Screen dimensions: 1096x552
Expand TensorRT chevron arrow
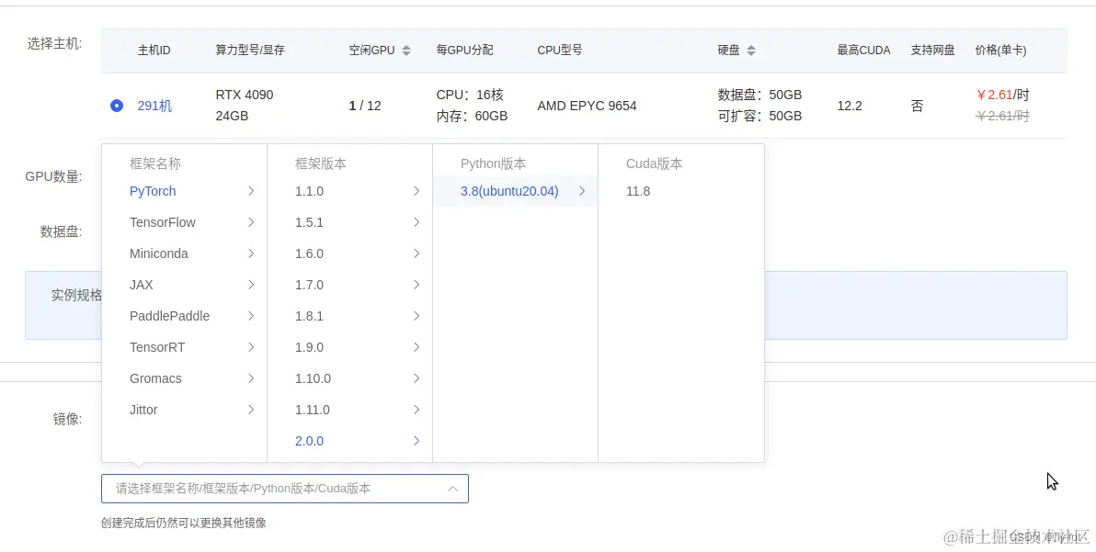point(251,347)
